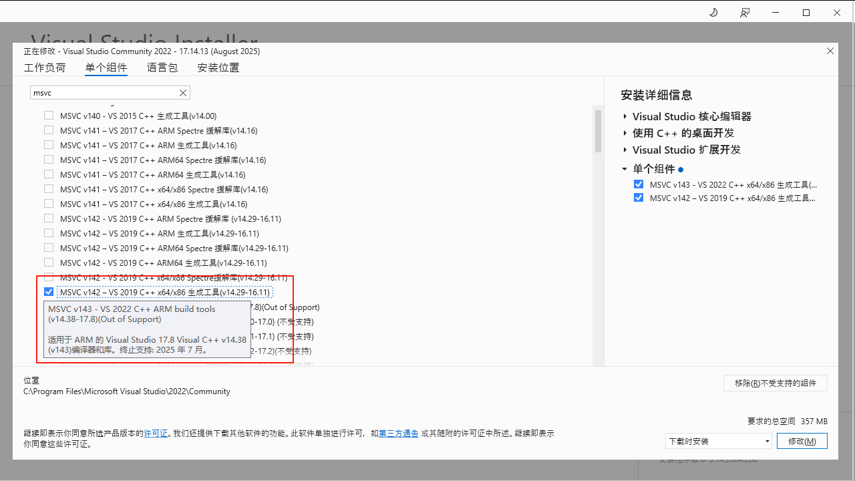The height and width of the screenshot is (481, 855).
Task: Click the 要求的总空间 label
Action: [x=772, y=422]
